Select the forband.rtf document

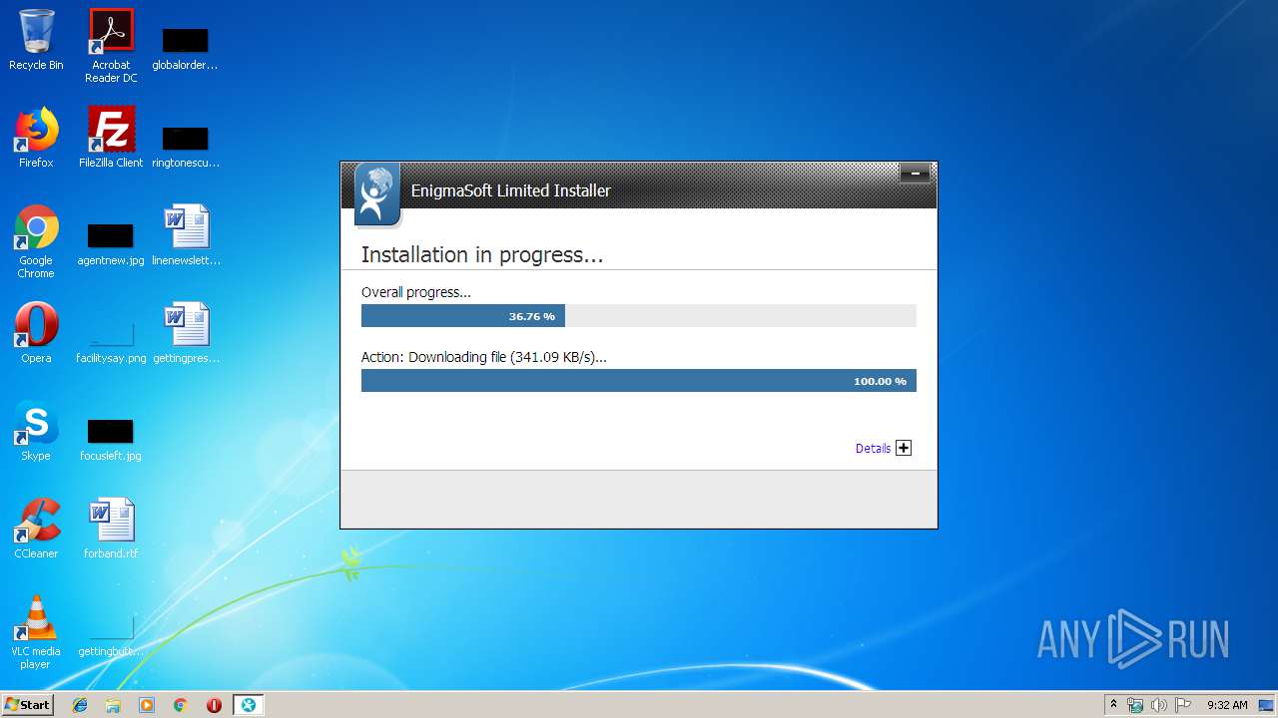[x=111, y=529]
